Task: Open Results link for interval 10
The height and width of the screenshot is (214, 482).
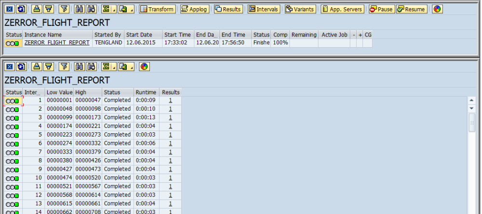Action: pyautogui.click(x=170, y=177)
